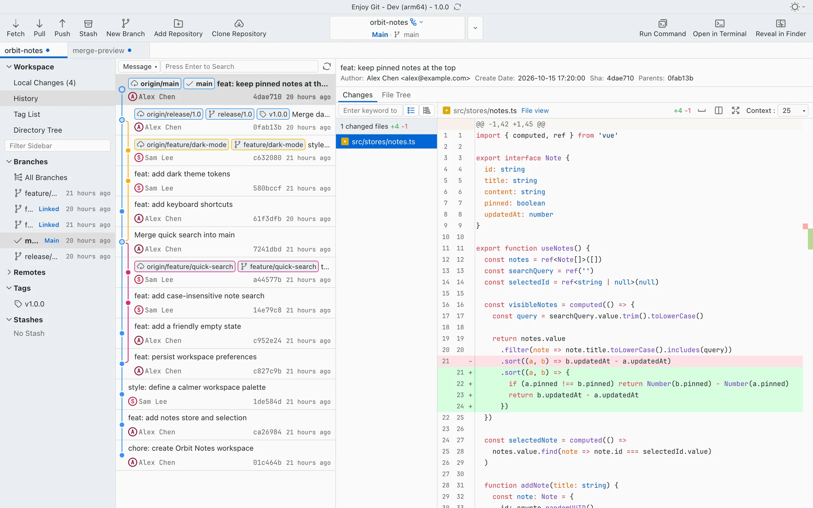813x508 pixels.
Task: Click the reload icon beside app title
Action: click(457, 7)
